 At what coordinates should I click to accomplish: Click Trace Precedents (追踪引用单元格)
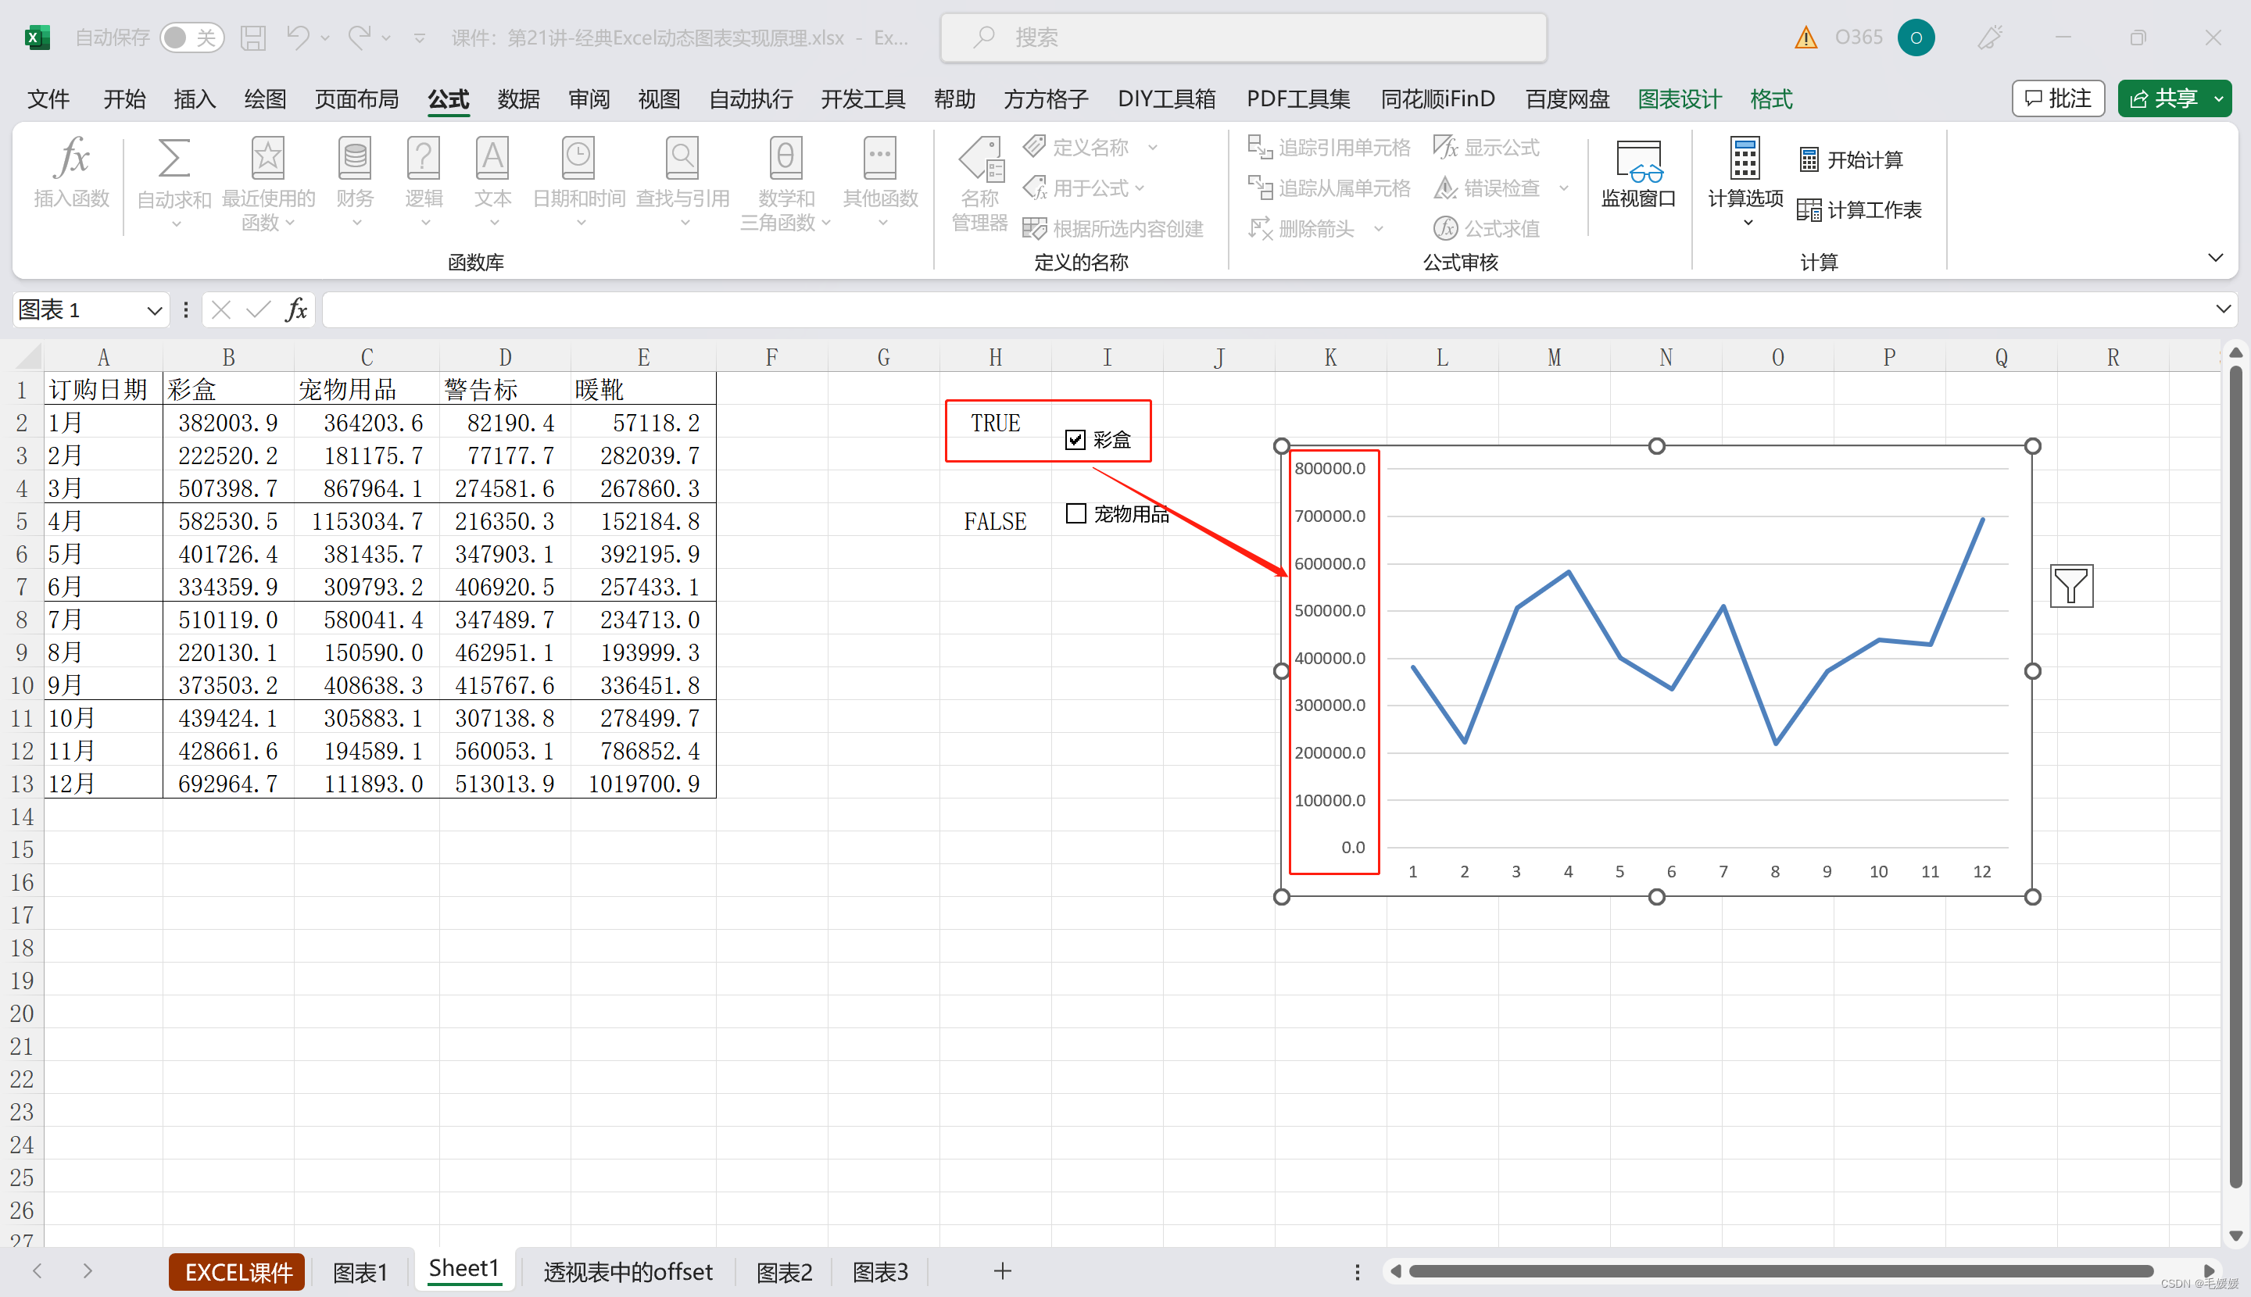pos(1329,147)
